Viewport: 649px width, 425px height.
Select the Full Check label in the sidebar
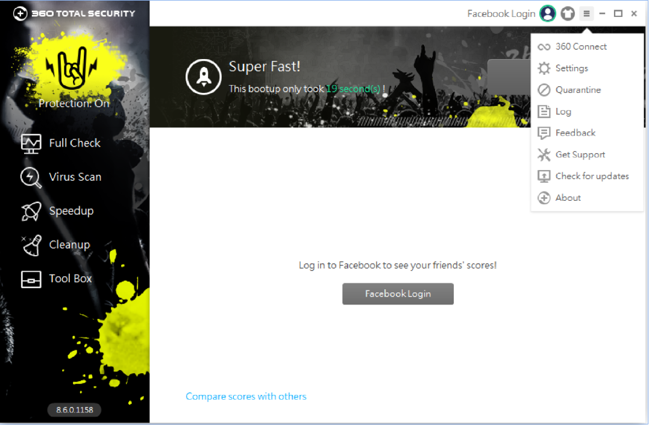point(75,143)
